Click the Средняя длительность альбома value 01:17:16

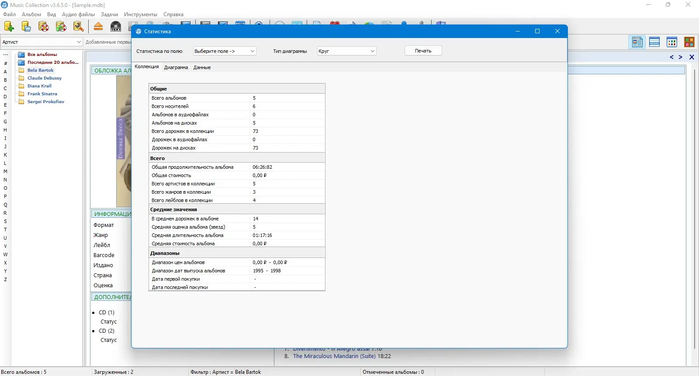tap(262, 235)
